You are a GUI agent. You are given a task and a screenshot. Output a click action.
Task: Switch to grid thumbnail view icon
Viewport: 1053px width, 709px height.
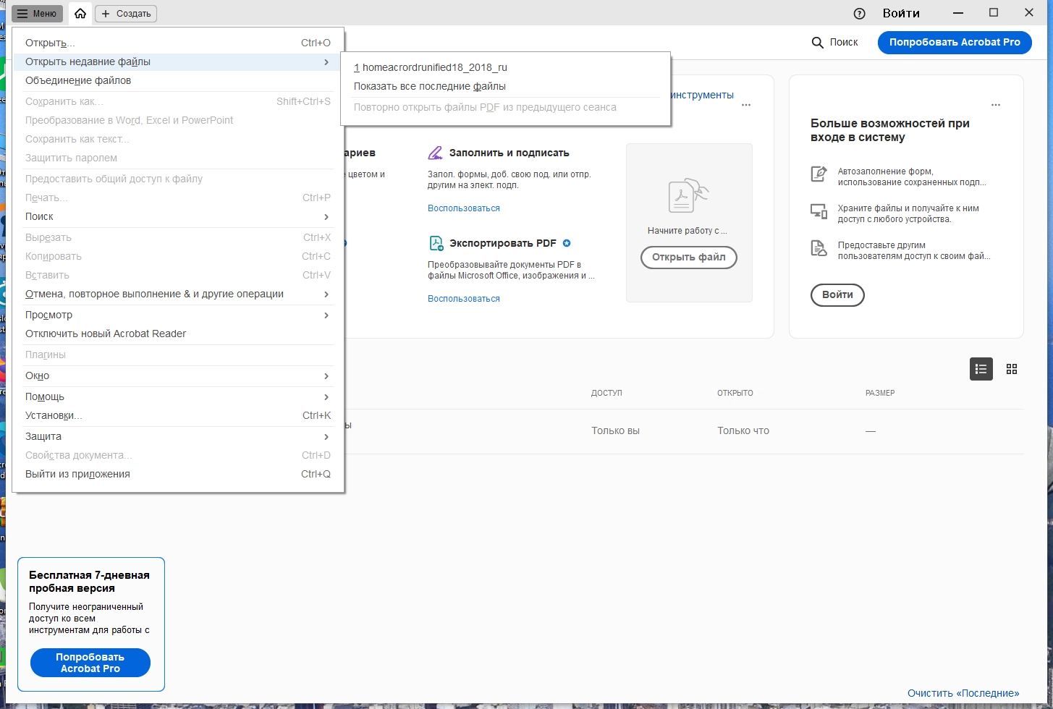(x=1012, y=369)
